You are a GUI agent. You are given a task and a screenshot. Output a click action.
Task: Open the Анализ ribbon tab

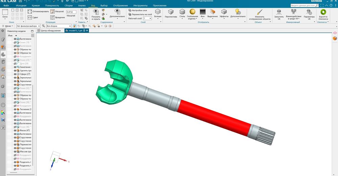[x=82, y=6]
